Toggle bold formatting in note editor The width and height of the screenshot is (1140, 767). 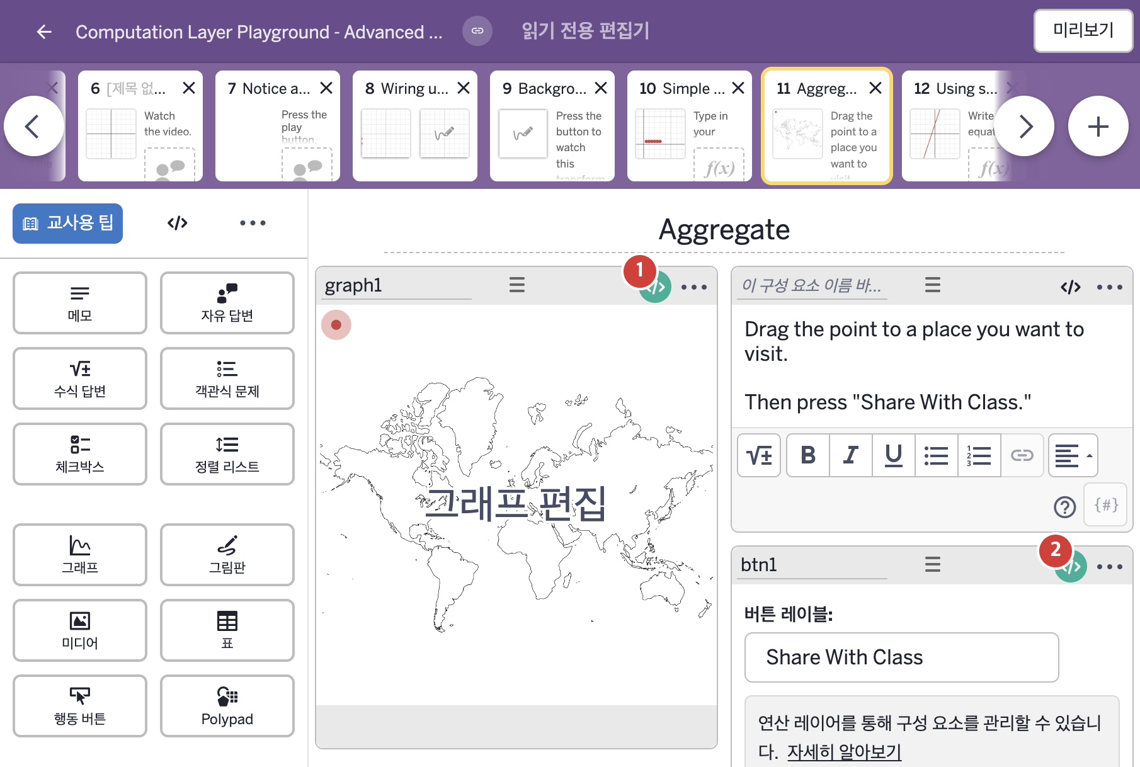tap(808, 455)
